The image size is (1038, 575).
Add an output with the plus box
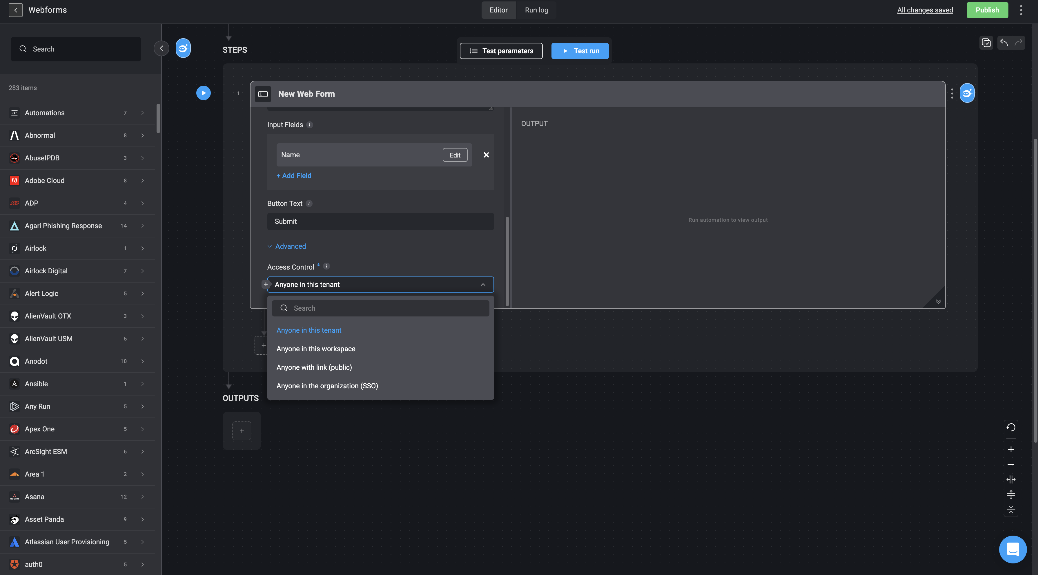[x=242, y=431]
